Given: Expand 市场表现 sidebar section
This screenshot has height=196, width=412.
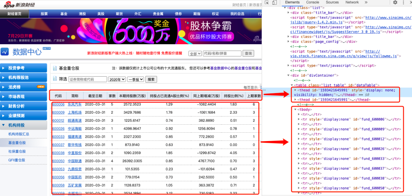Looking at the screenshot, I should [24, 97].
